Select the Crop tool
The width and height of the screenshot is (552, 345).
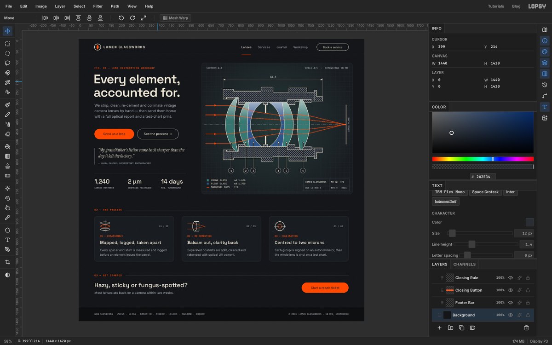7,262
